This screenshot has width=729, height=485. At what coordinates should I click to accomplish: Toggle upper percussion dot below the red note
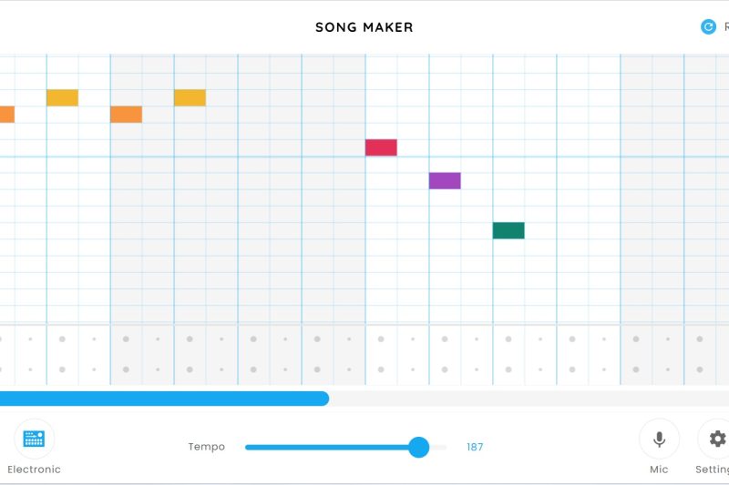tap(381, 339)
